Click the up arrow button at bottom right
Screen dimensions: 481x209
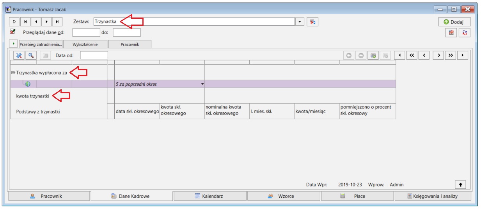(460, 184)
